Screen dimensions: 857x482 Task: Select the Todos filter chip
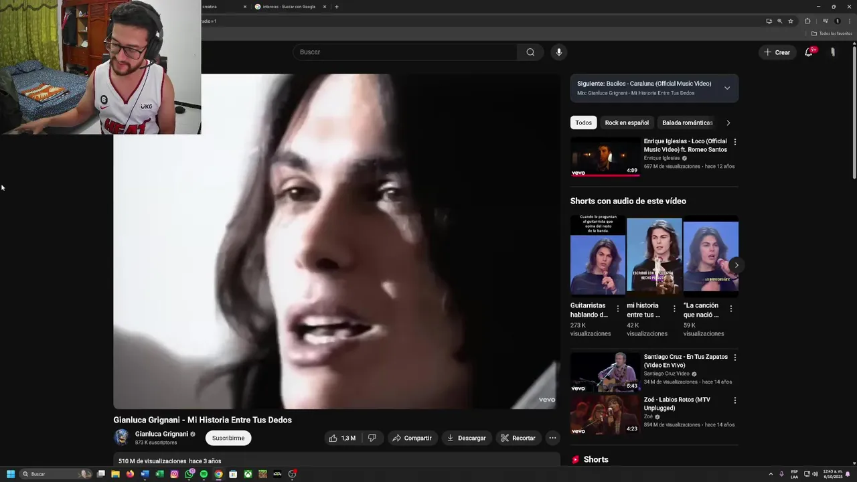point(584,123)
